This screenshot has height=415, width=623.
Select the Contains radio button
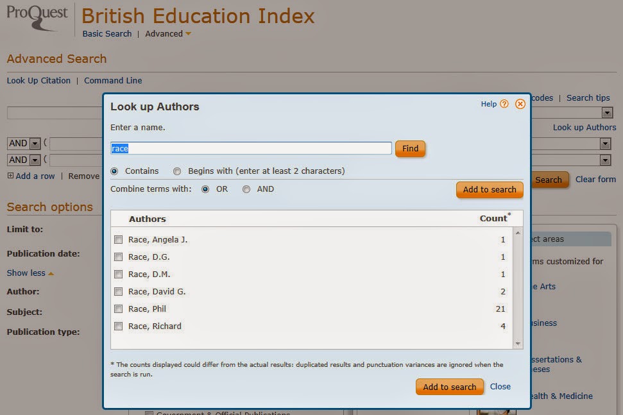click(x=114, y=171)
